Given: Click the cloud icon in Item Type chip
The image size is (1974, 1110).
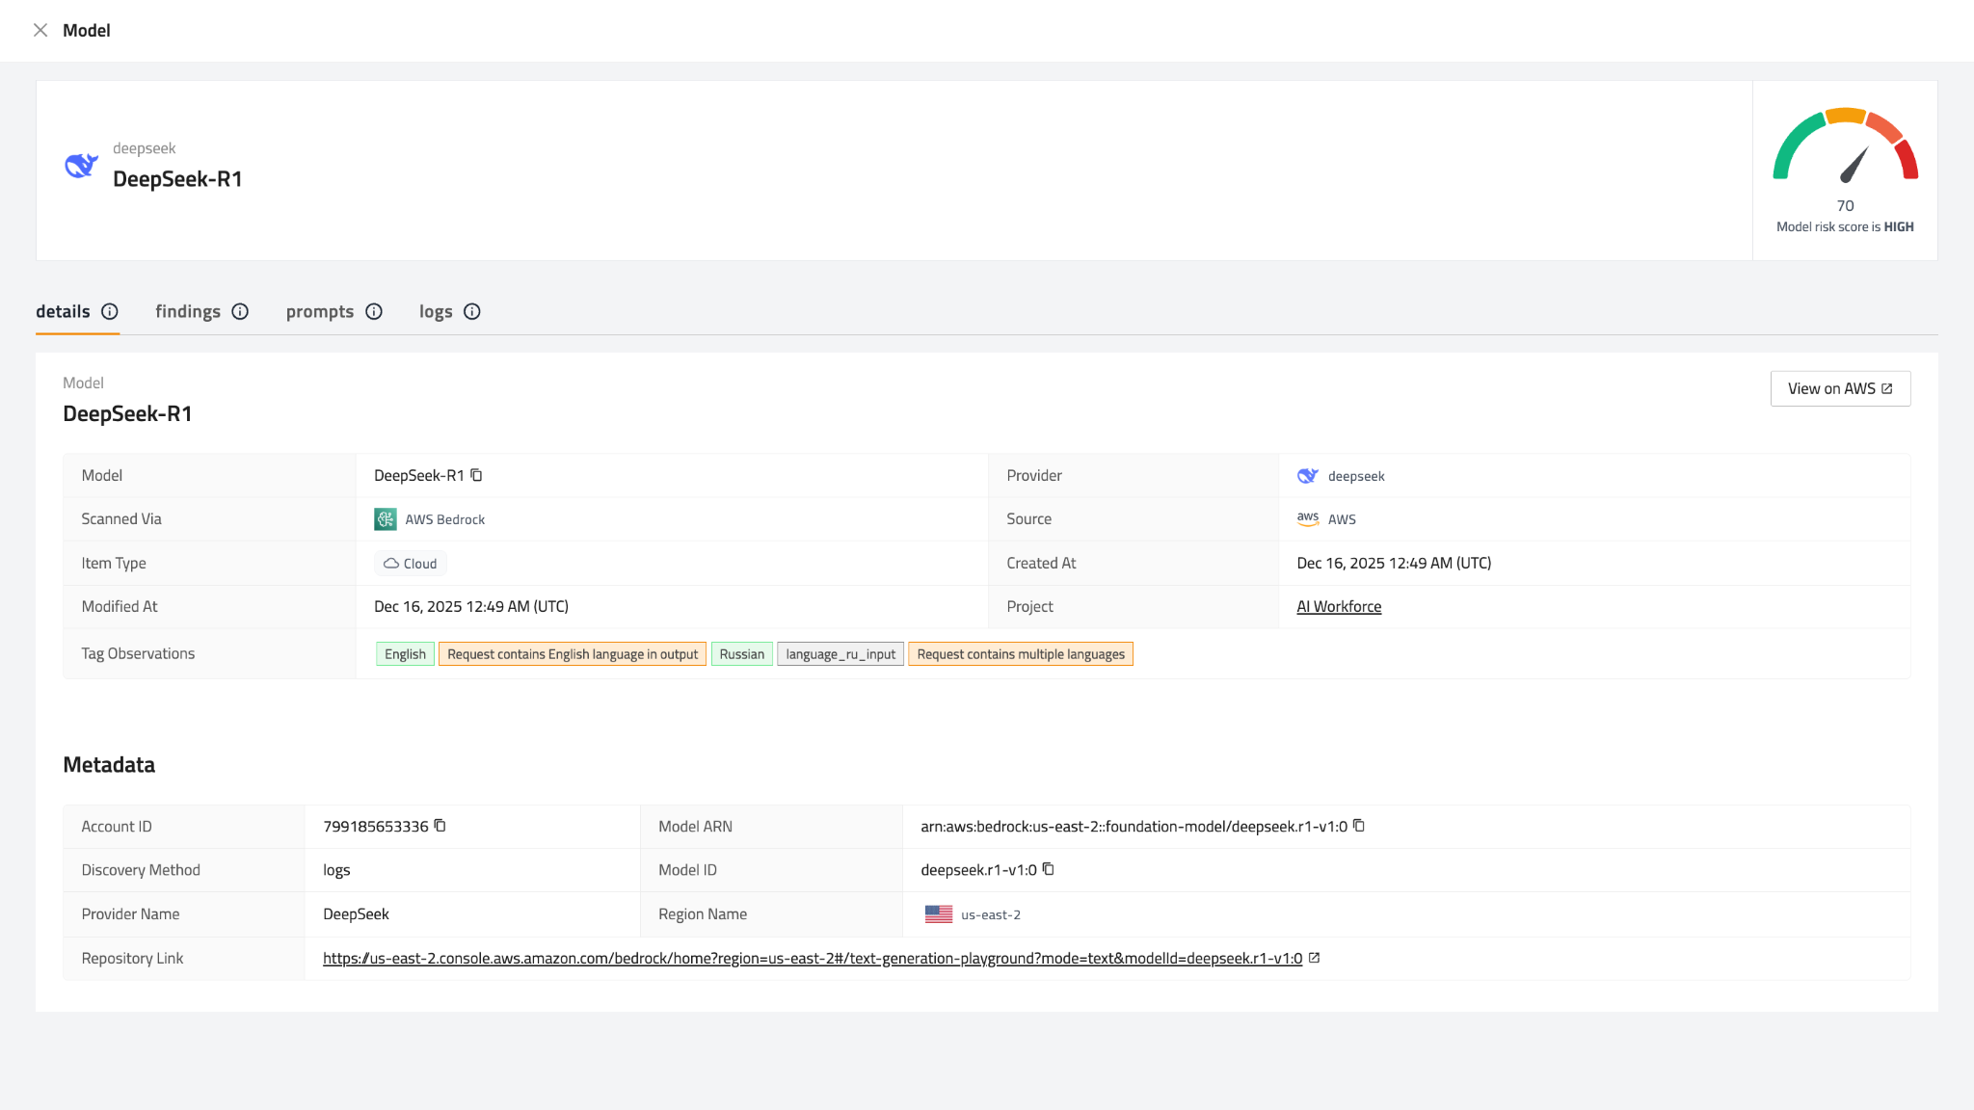Looking at the screenshot, I should pyautogui.click(x=391, y=564).
